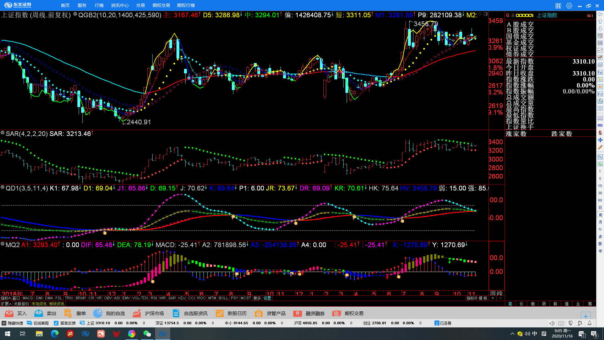604x340 pixels.
Task: Open 指标A indicator dropdown
Action: point(6,298)
